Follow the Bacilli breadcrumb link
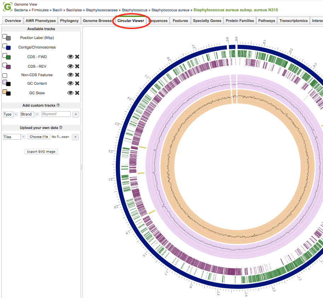 point(57,10)
